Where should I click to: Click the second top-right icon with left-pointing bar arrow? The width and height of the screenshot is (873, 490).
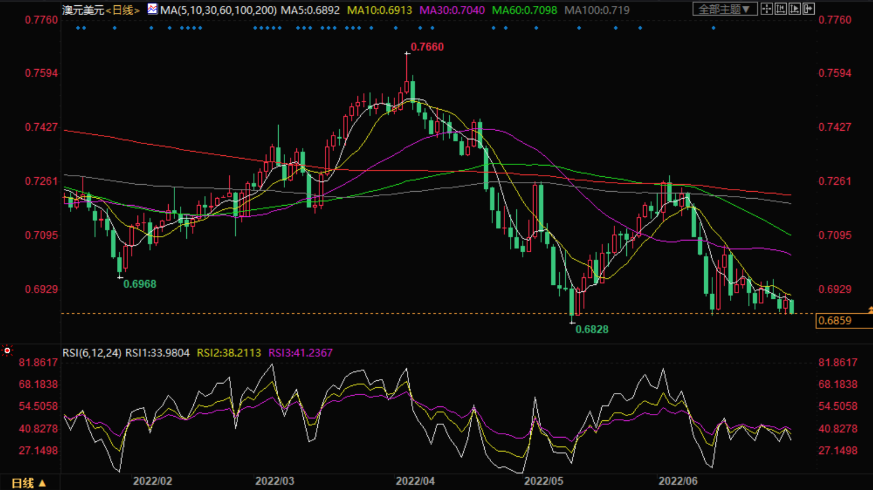[780, 9]
